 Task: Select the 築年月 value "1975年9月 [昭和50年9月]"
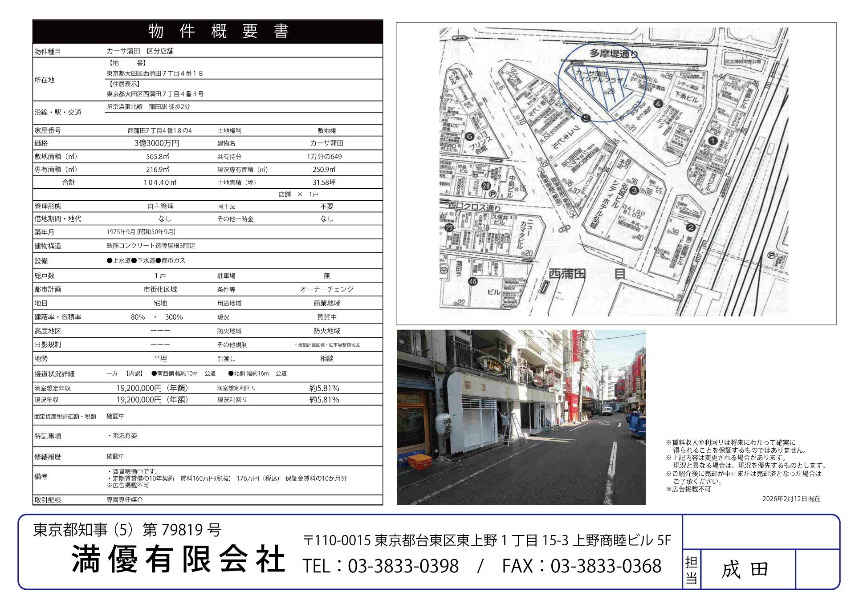coord(141,232)
